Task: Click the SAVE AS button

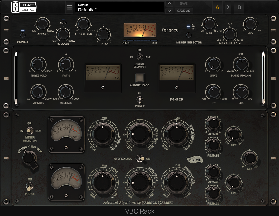Action: (x=184, y=11)
